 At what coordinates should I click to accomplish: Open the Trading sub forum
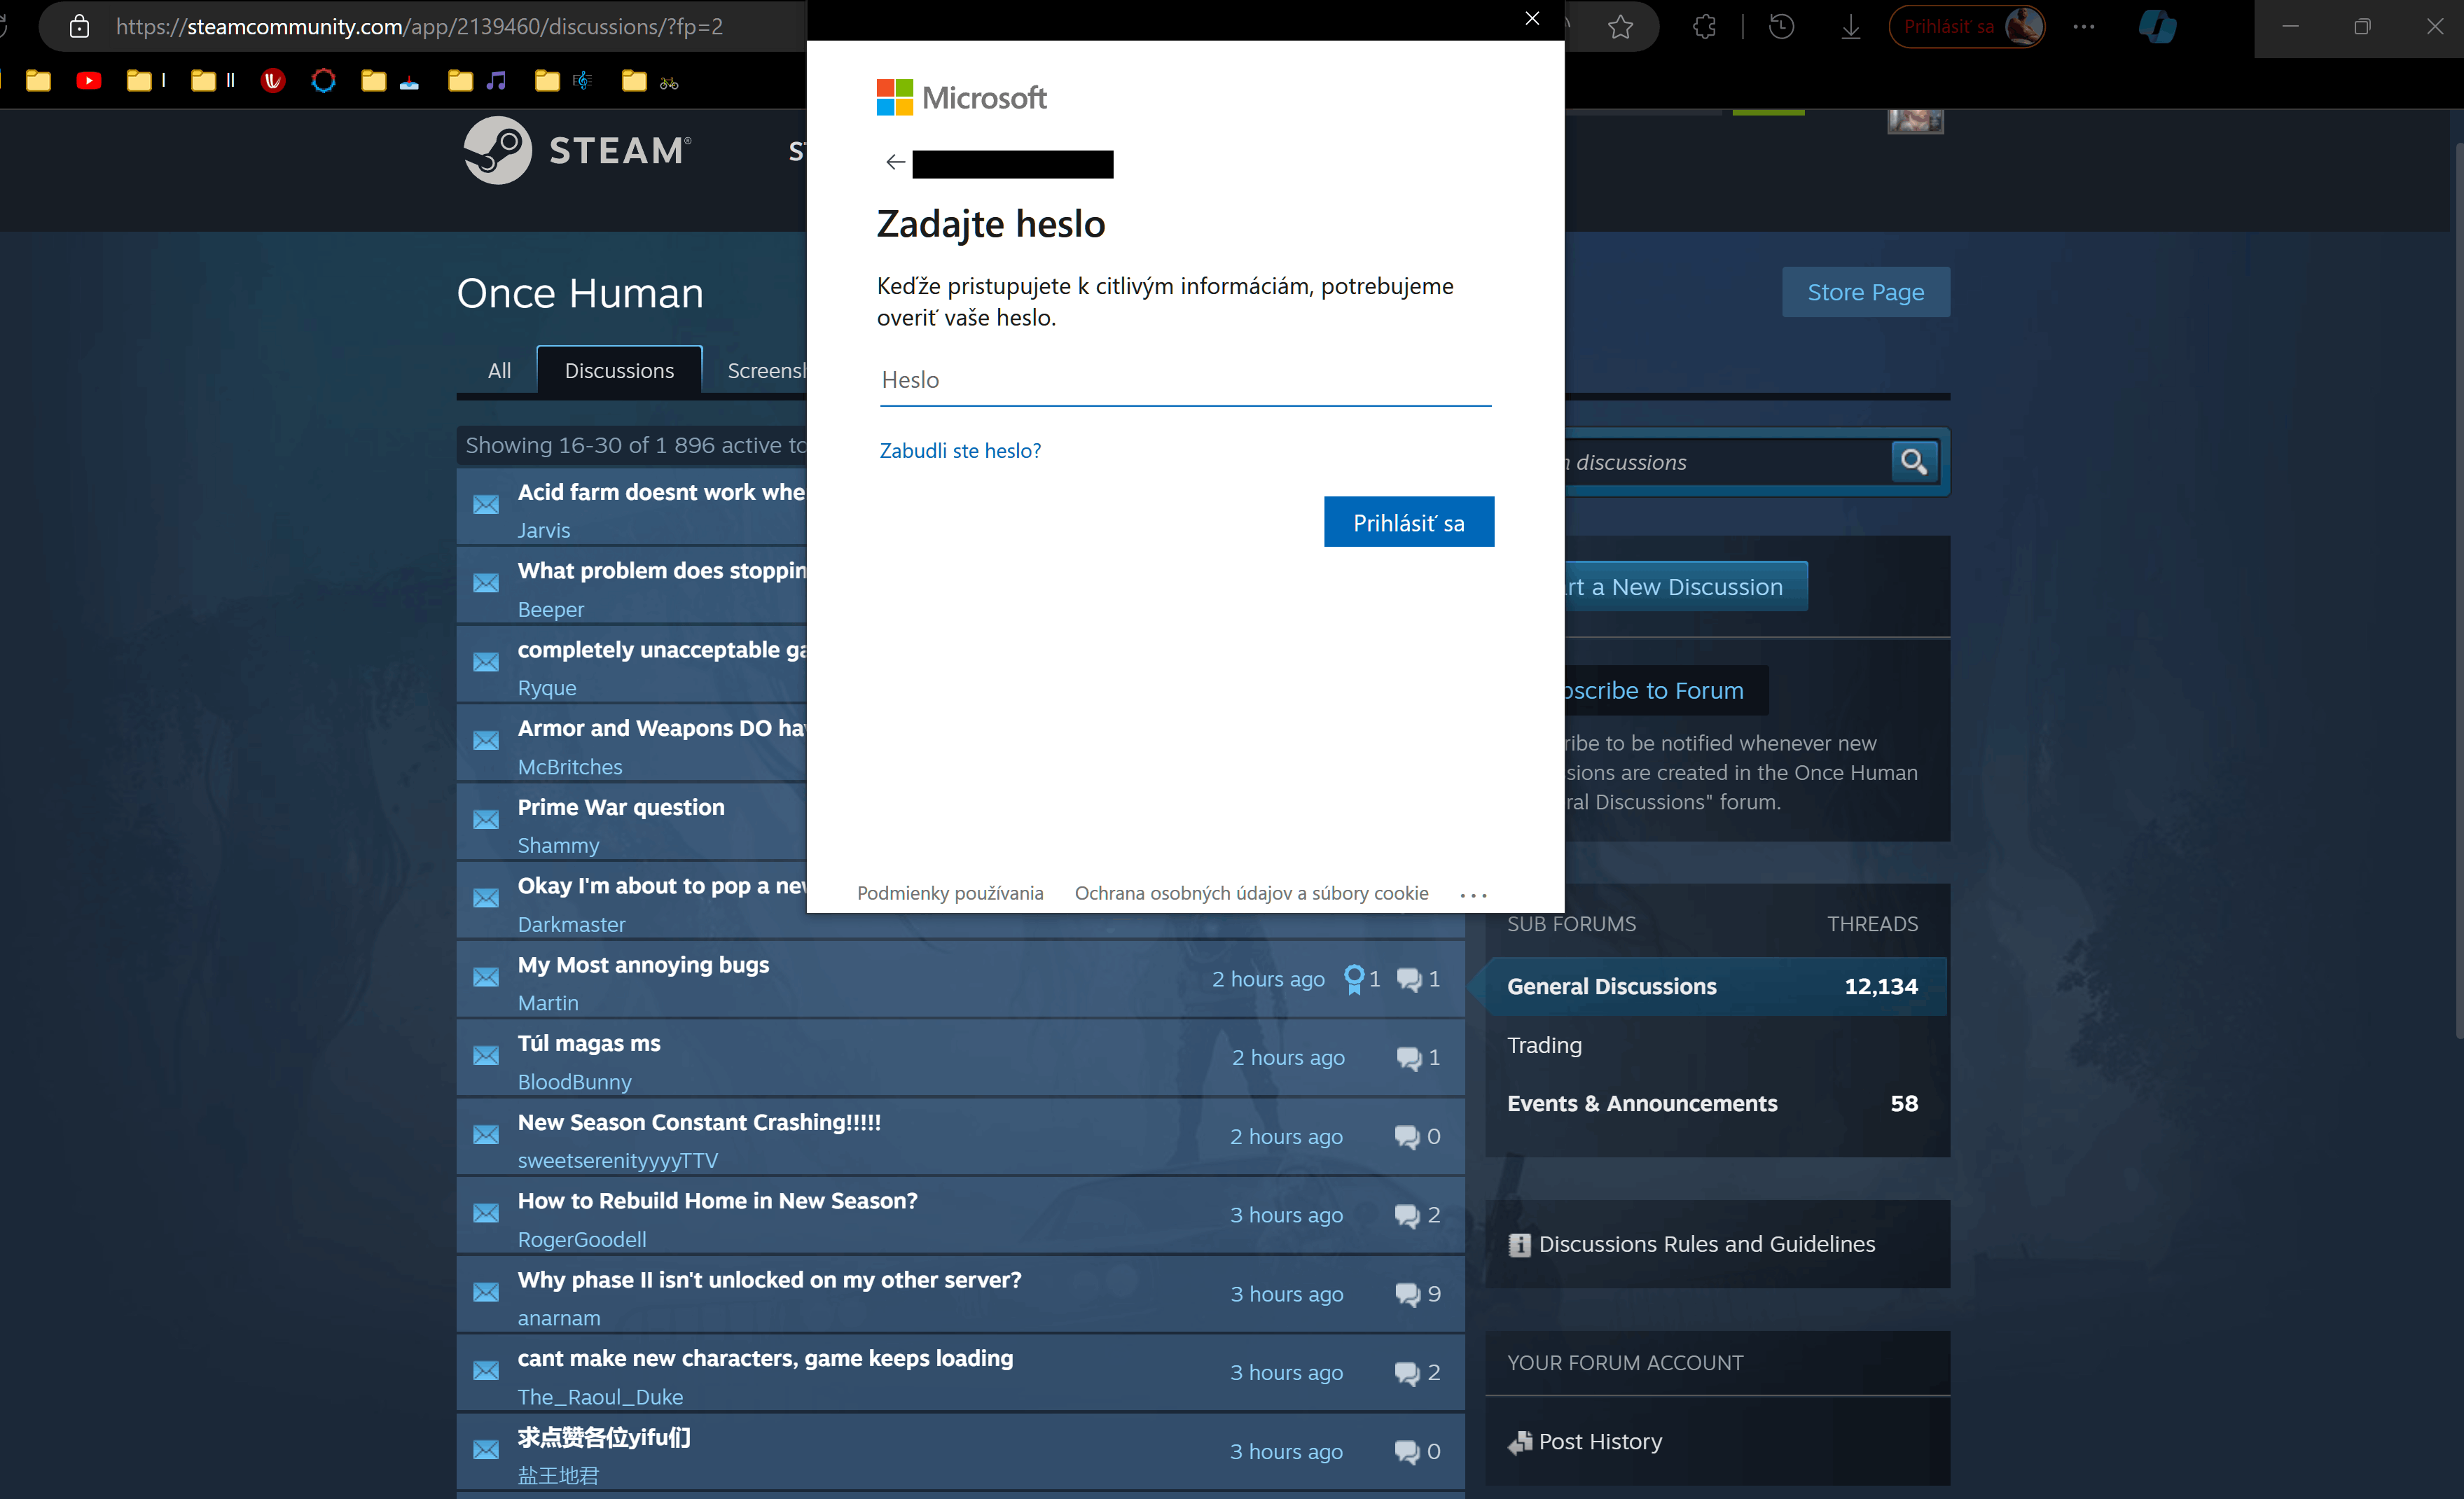(x=1544, y=1045)
